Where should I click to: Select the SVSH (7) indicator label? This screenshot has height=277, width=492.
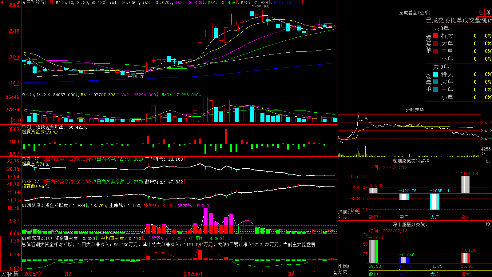click(31, 182)
